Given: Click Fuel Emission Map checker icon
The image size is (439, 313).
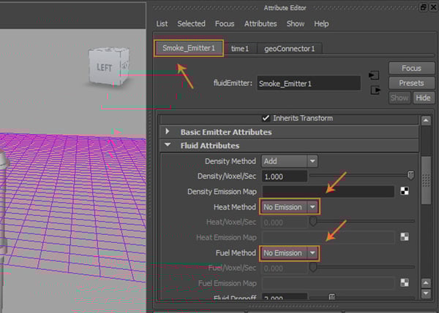Looking at the screenshot, I should pos(403,282).
